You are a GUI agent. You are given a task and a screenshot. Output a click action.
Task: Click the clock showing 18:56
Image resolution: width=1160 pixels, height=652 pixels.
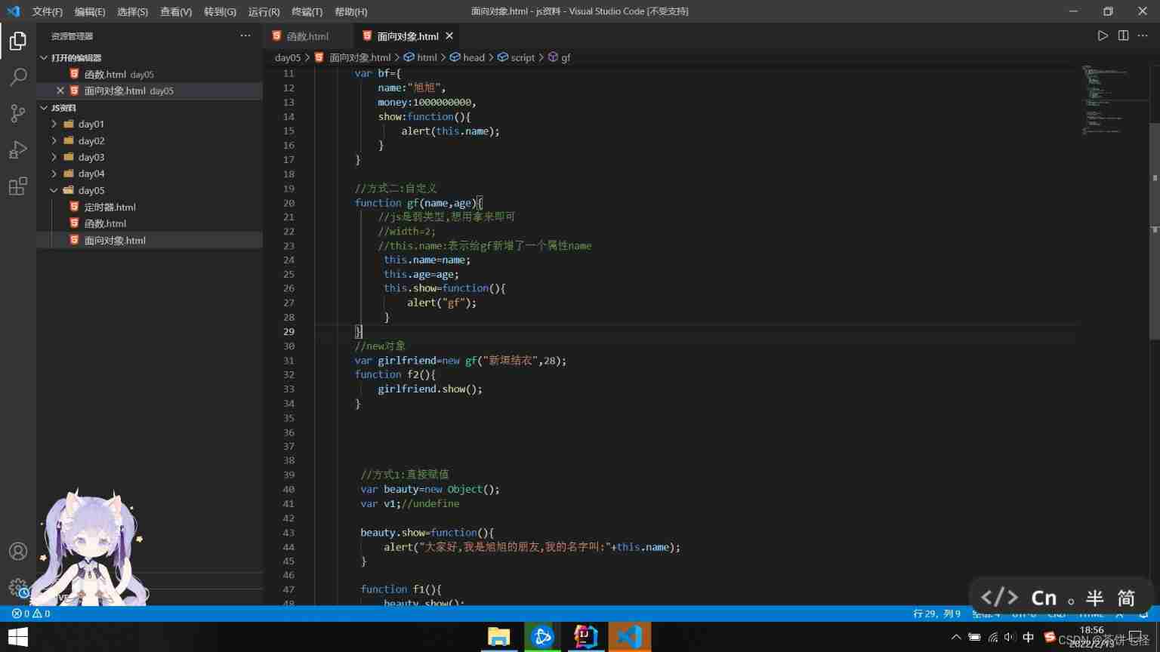click(1092, 630)
